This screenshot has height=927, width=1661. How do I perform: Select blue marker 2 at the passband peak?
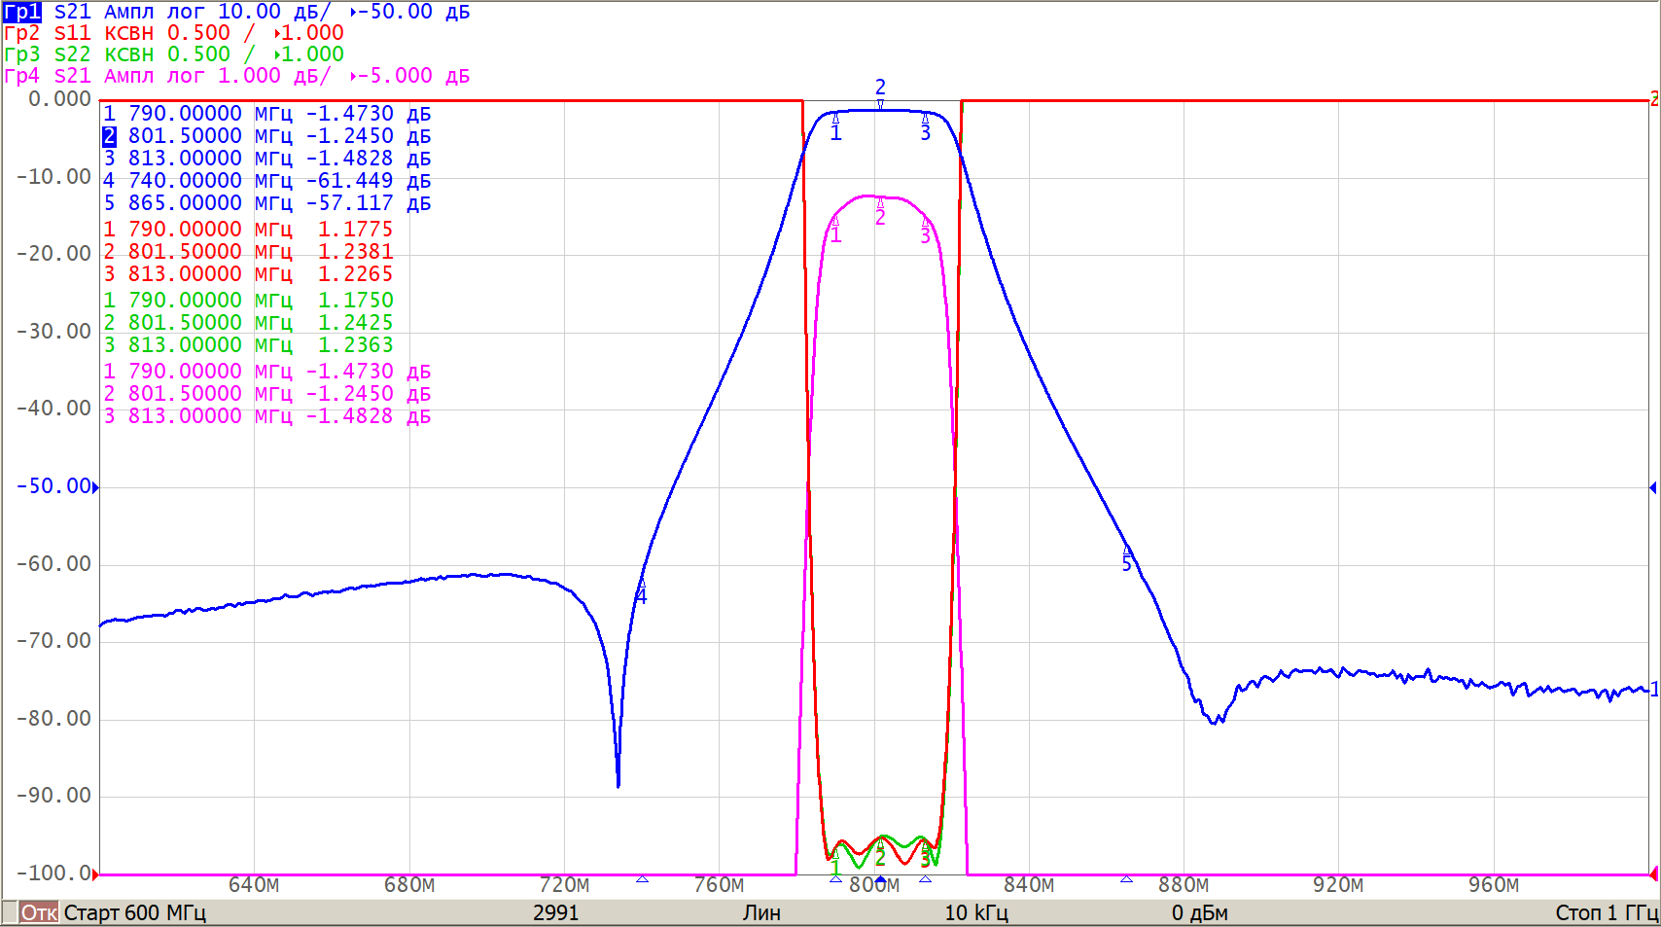(880, 103)
